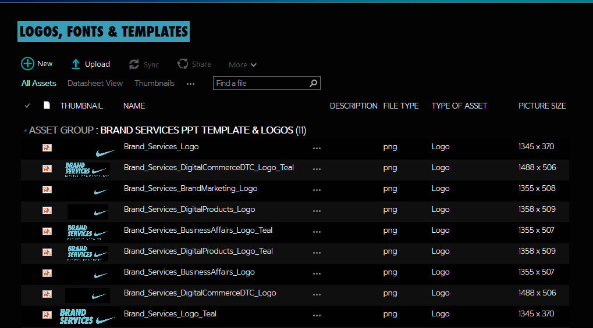Image resolution: width=593 pixels, height=328 pixels.
Task: Open ellipsis menu for Brand_Services_DigitalCommerceDTC_Logo
Action: point(317,294)
